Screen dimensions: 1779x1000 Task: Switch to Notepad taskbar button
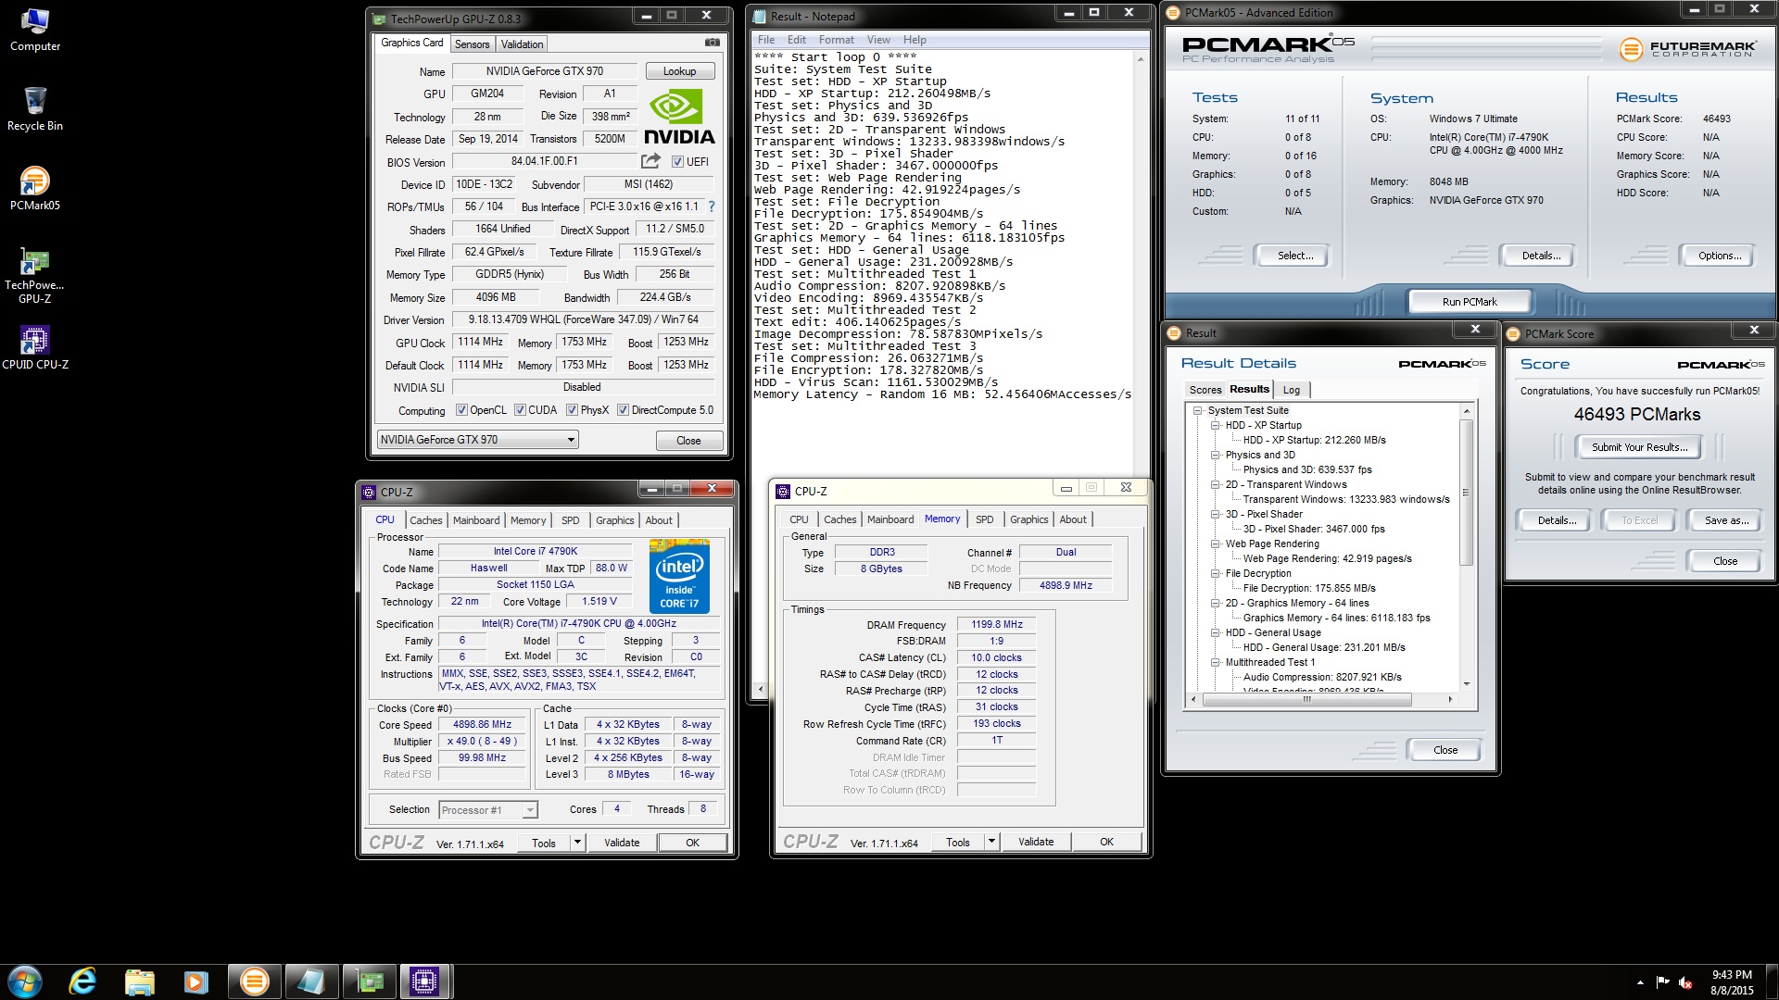click(311, 981)
